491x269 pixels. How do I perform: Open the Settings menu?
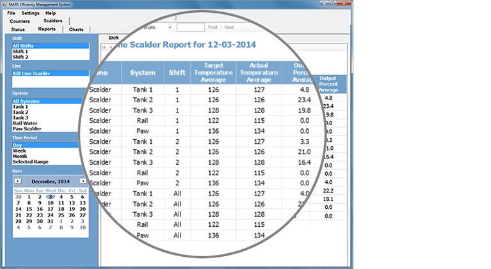tap(30, 13)
